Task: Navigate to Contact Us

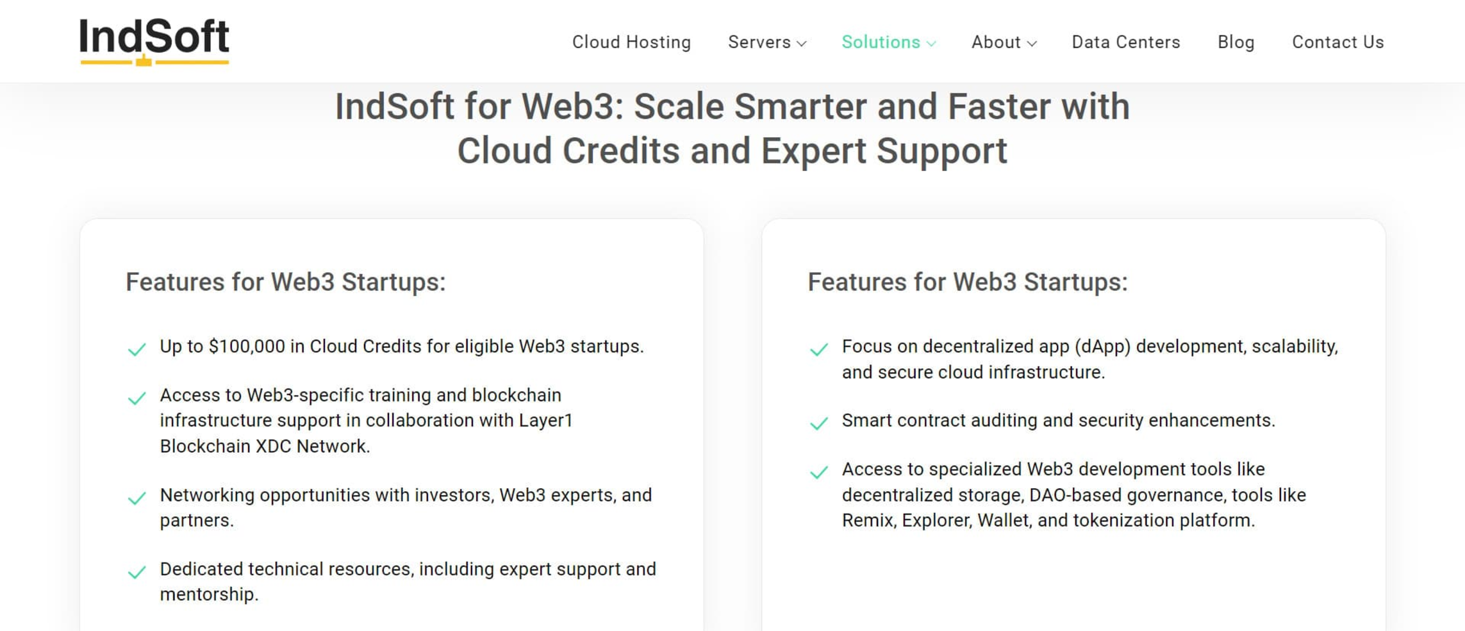Action: [1337, 42]
